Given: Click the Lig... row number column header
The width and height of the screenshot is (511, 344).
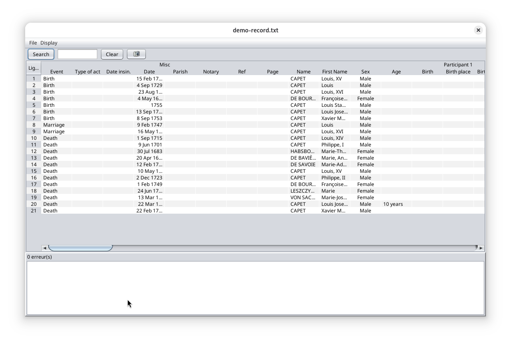Looking at the screenshot, I should click(34, 68).
